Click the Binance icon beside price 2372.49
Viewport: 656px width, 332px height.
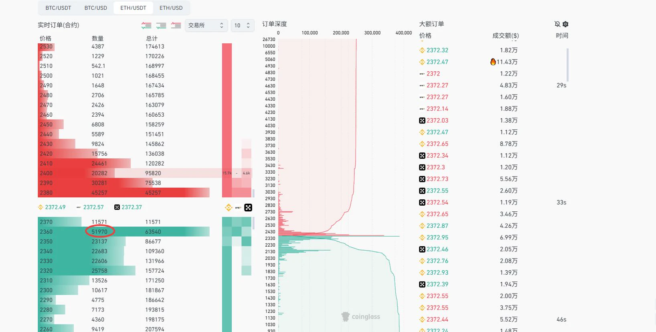click(x=40, y=207)
